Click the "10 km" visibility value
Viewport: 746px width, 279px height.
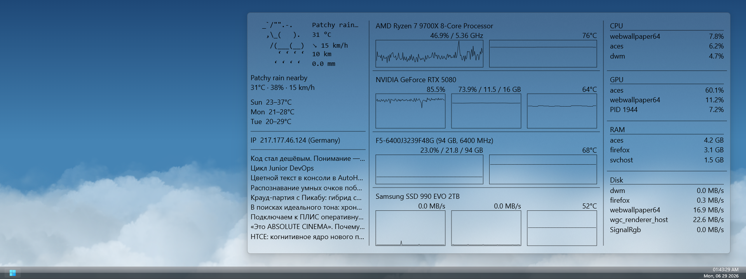pyautogui.click(x=322, y=54)
